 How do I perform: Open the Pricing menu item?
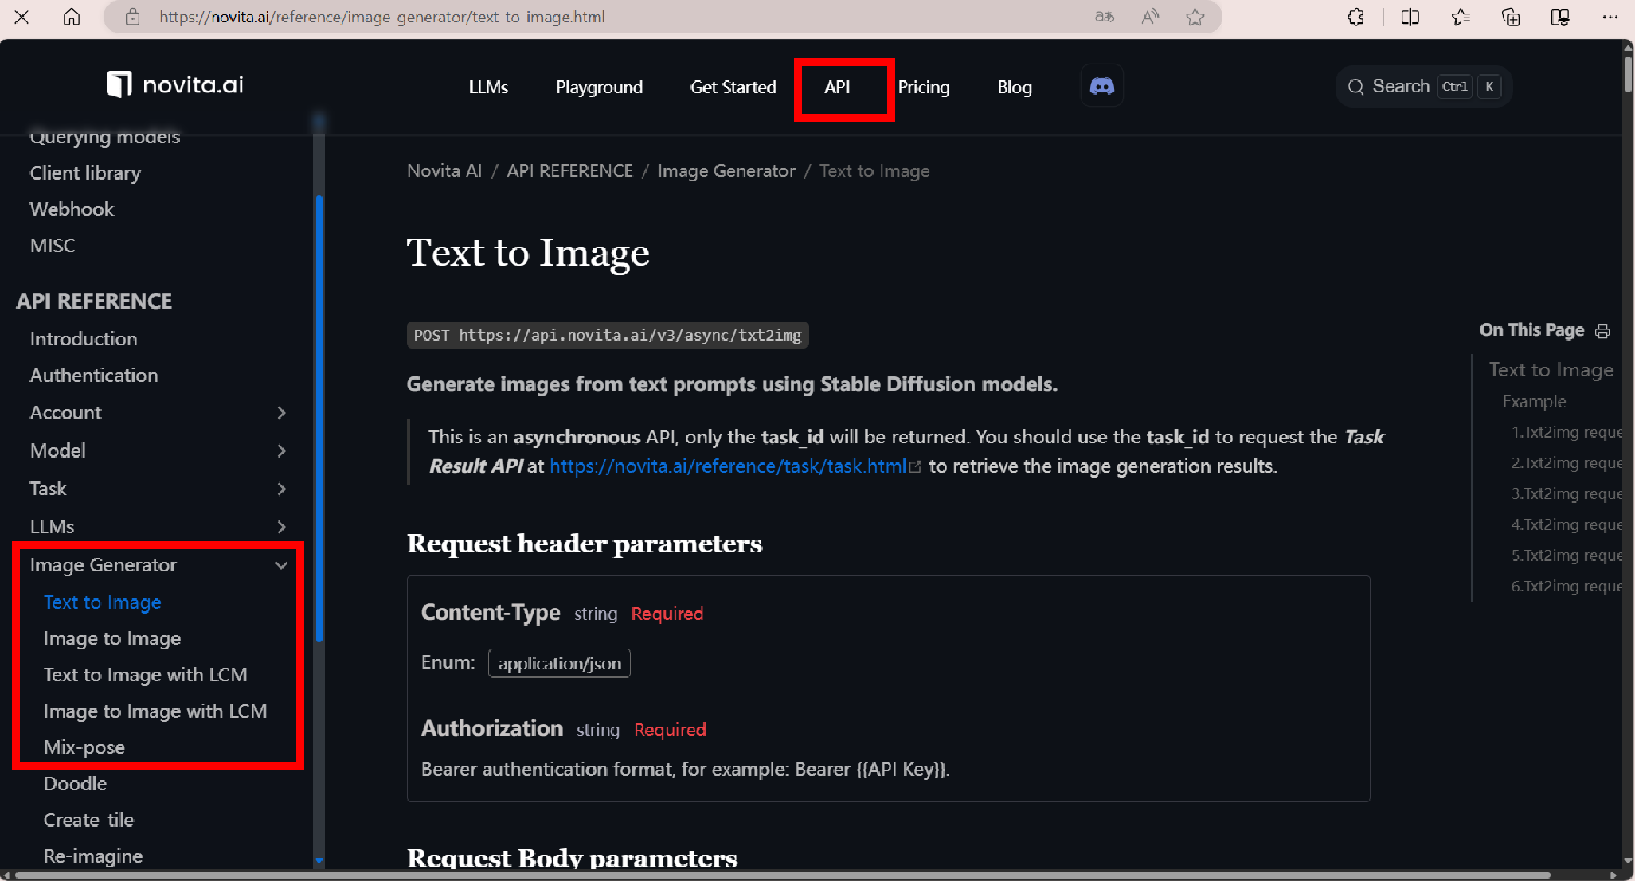[924, 87]
